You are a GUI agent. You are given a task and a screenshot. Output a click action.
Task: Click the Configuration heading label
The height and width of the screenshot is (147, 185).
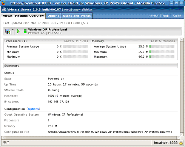15,109
